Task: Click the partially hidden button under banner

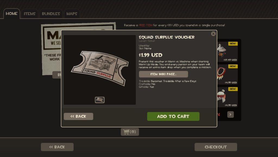Action: click(x=57, y=75)
